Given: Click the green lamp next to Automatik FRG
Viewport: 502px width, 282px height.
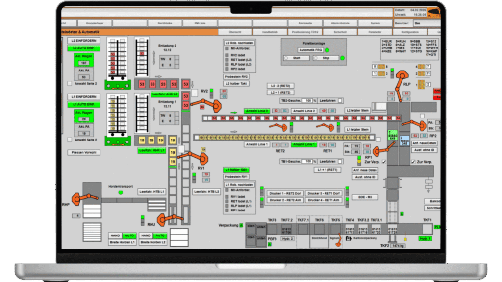Looking at the screenshot, I should [327, 50].
